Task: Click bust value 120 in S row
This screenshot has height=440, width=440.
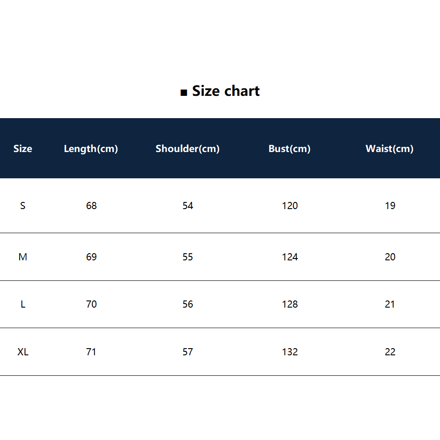Action: (x=290, y=206)
